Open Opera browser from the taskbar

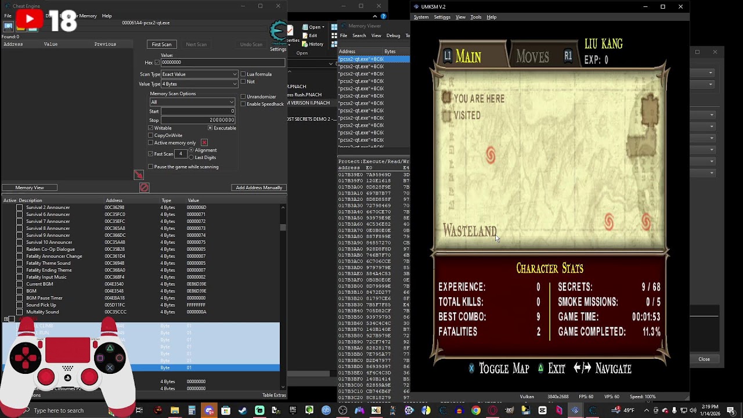492,410
